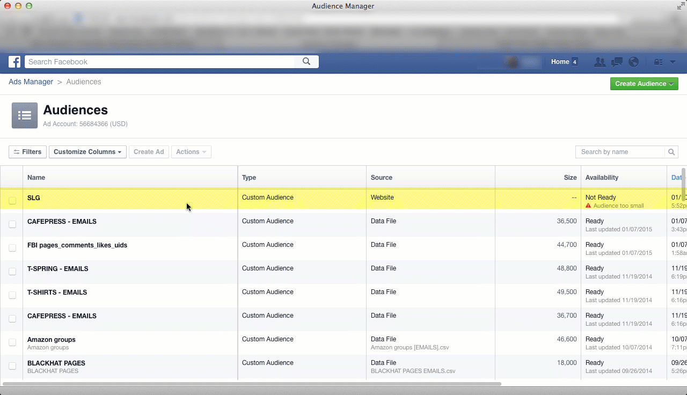This screenshot has height=395, width=687.
Task: Open the T-SPRING - EMAILS audience
Action: point(58,269)
